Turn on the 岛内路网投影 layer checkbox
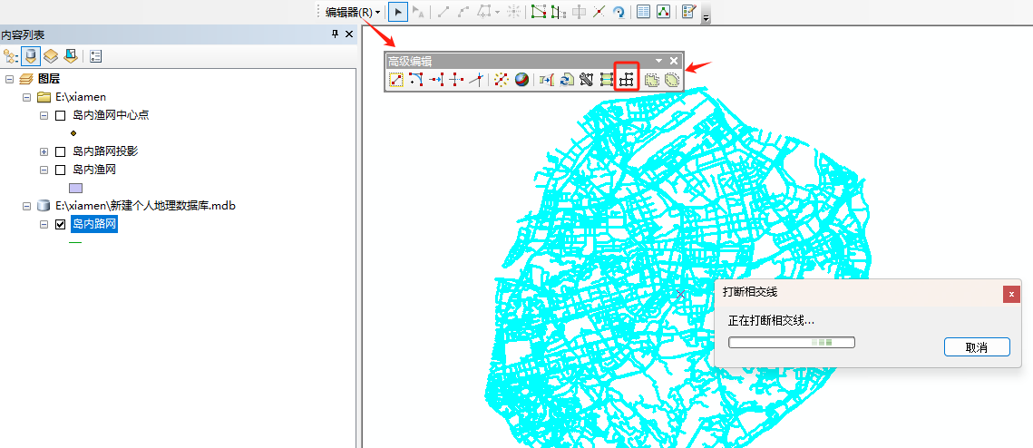The image size is (1033, 448). pyautogui.click(x=61, y=151)
